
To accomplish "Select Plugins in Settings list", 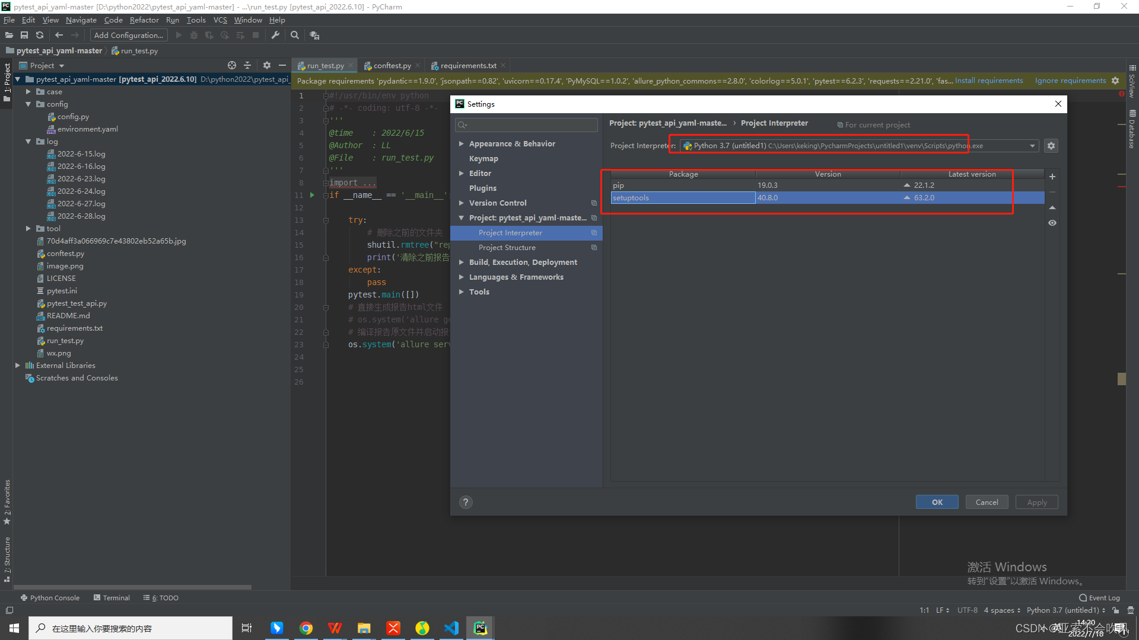I will (482, 188).
